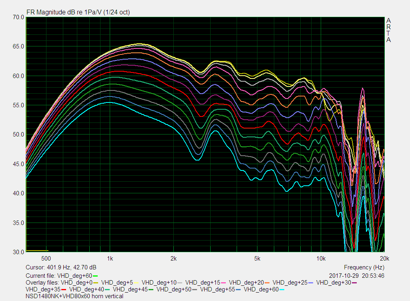Click the 20k frequency axis label
This screenshot has height=301, width=410.
click(385, 259)
